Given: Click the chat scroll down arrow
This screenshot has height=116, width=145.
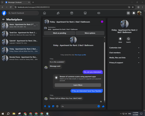Looking at the screenshot, I should 105,102.
